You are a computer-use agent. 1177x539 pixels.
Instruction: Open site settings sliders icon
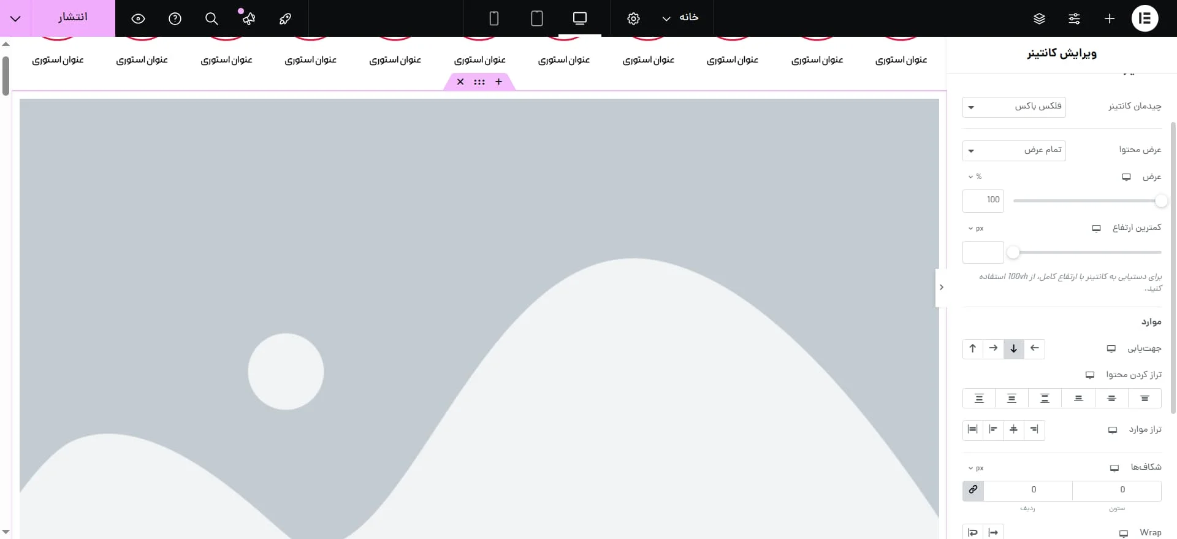pyautogui.click(x=1074, y=18)
